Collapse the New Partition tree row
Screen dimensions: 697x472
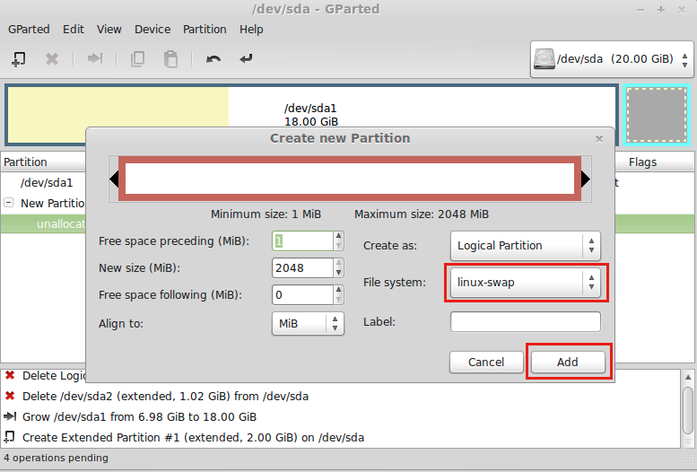click(x=9, y=203)
